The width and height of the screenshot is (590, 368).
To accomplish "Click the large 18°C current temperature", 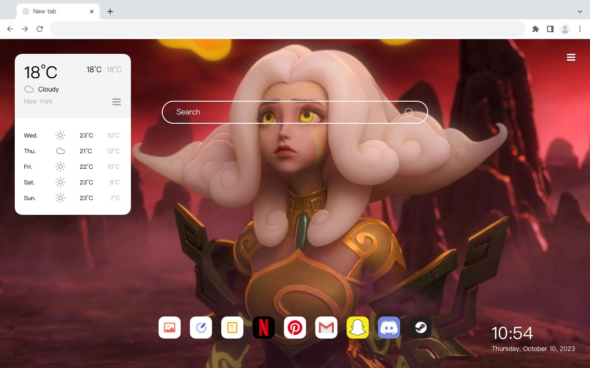I will (x=41, y=72).
